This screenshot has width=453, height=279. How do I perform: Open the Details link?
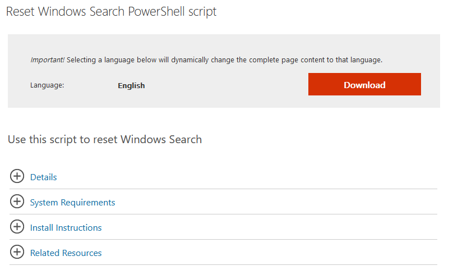[43, 177]
